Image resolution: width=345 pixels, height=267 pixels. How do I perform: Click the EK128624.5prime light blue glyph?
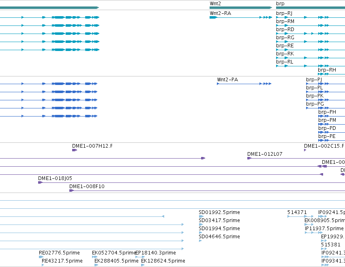[x=143, y=265]
